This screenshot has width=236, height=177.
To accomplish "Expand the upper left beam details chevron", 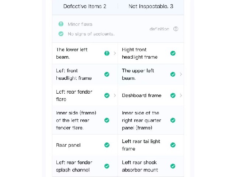I will (x=181, y=74).
